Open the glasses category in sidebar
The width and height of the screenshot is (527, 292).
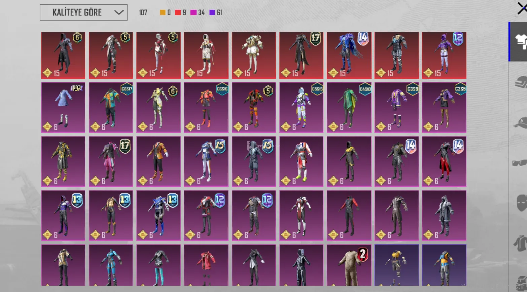point(520,163)
